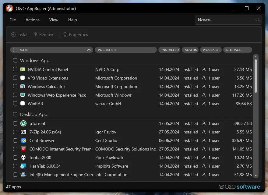Toggle the Name column sort arrow
Viewport: 268px width, 195px height.
[89, 50]
